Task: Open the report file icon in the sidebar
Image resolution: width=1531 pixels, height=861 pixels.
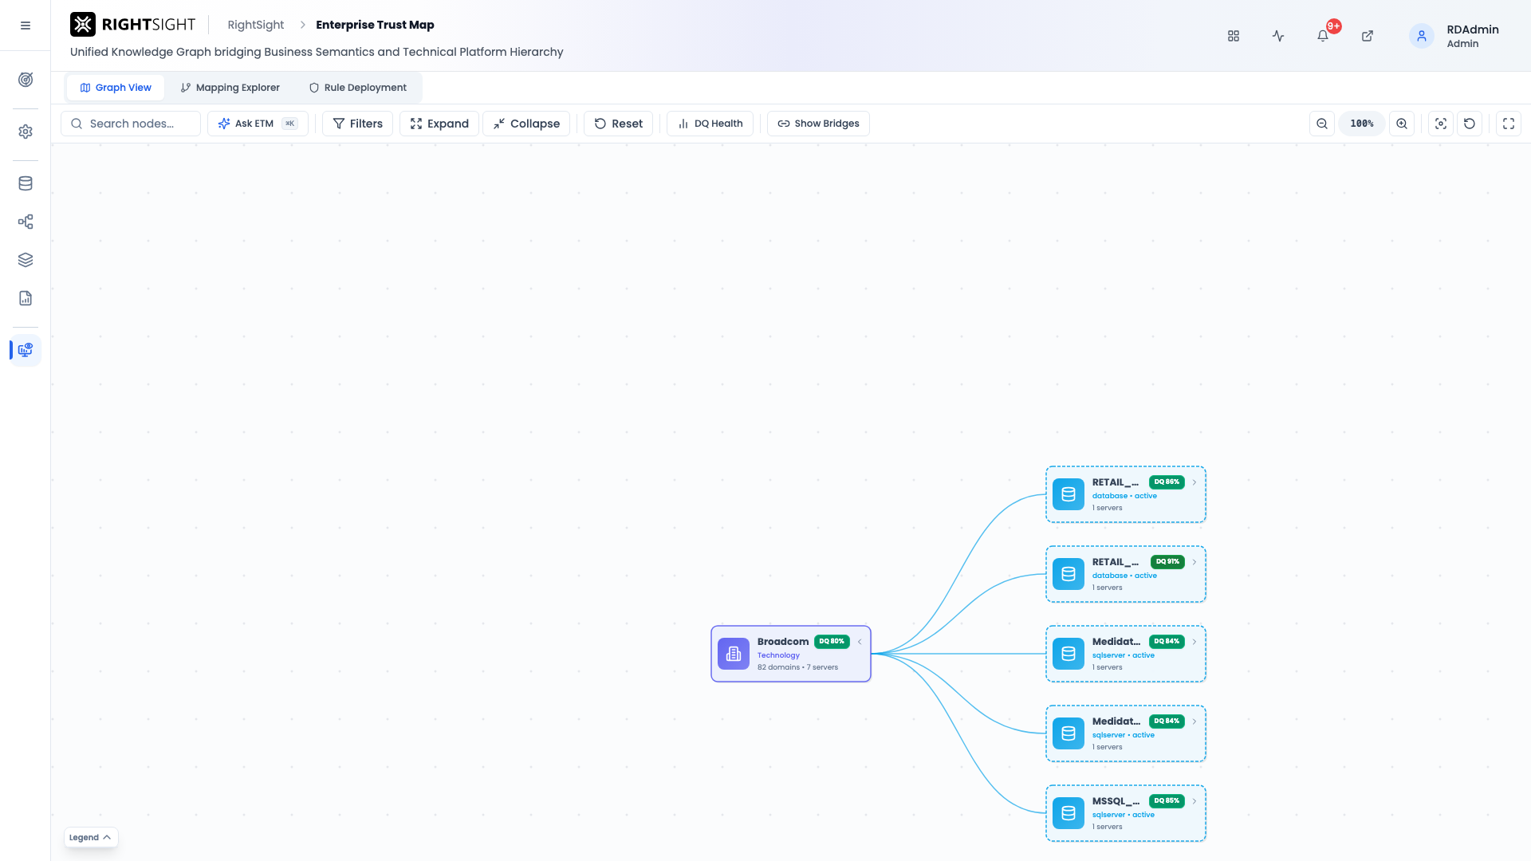Action: point(26,298)
